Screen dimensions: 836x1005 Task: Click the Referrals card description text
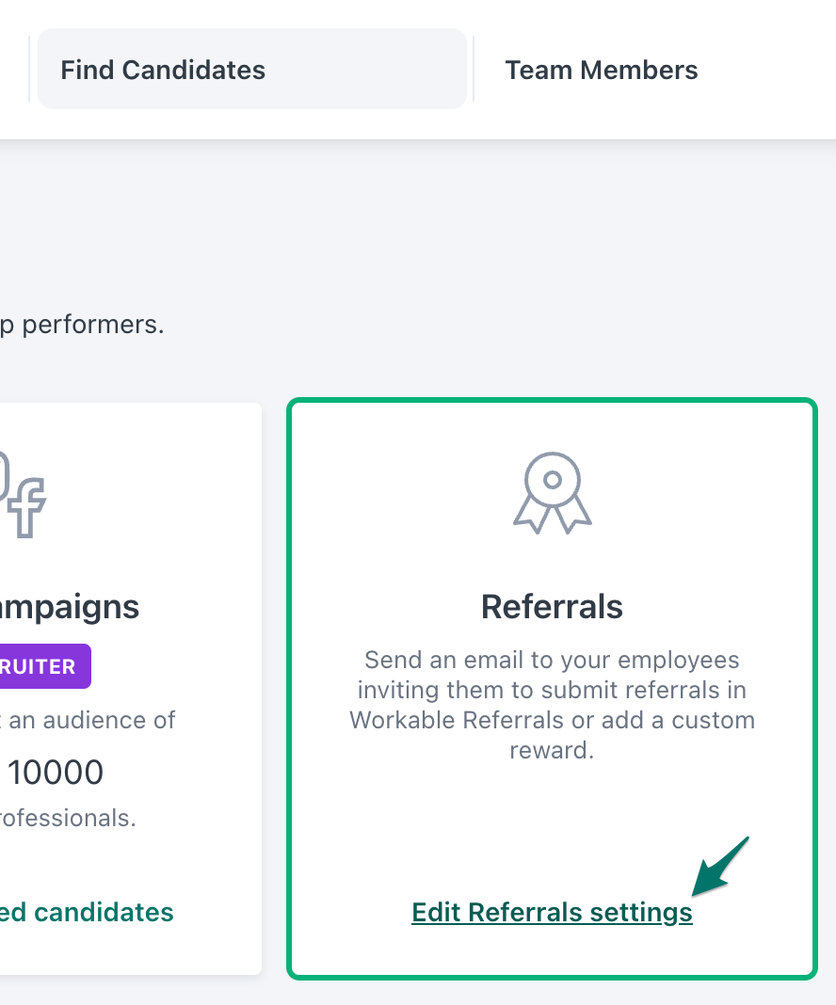(552, 705)
